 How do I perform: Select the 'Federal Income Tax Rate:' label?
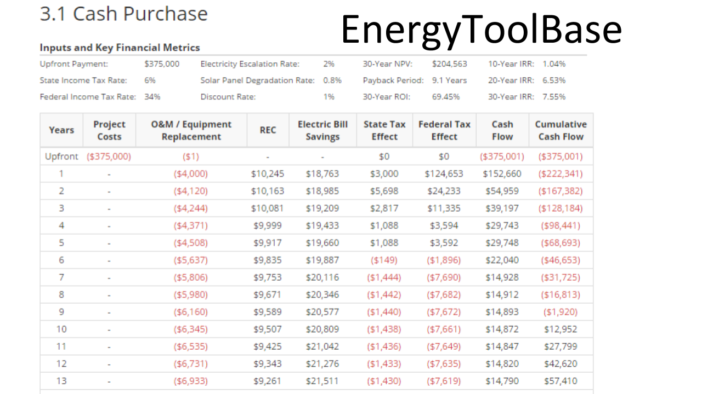[88, 96]
